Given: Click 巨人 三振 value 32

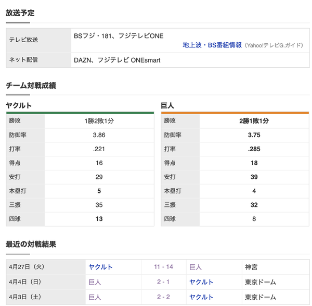Looking at the screenshot, I should point(254,205).
